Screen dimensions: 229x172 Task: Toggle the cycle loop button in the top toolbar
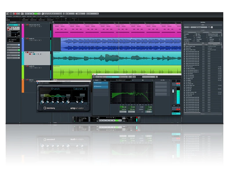tap(29, 14)
